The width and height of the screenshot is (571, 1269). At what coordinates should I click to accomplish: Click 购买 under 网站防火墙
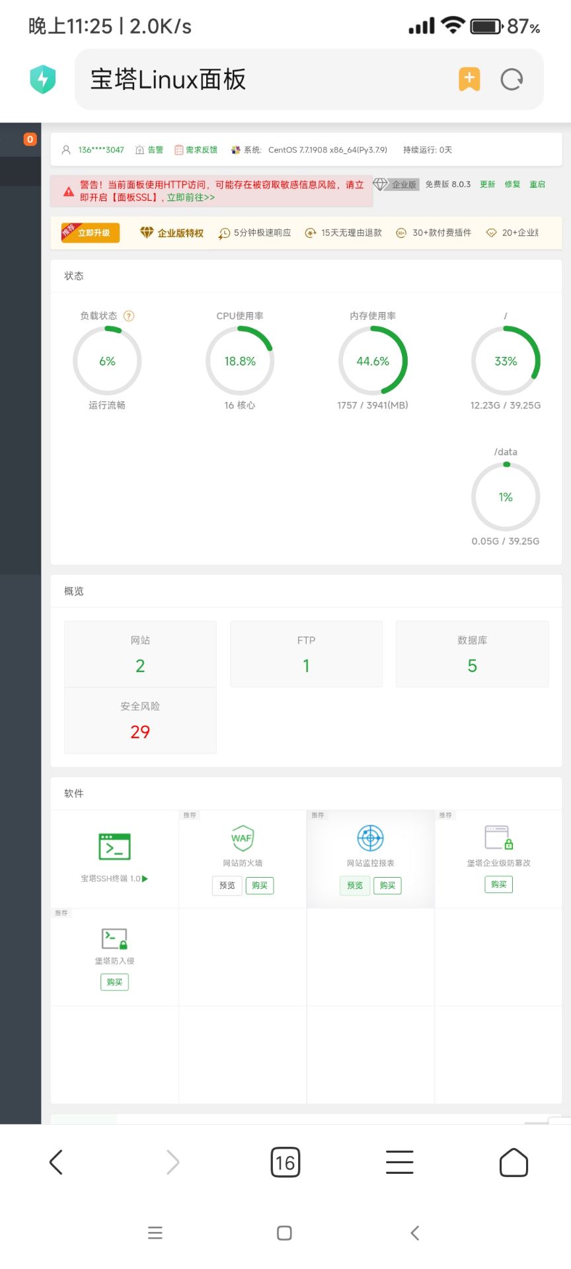pos(260,886)
